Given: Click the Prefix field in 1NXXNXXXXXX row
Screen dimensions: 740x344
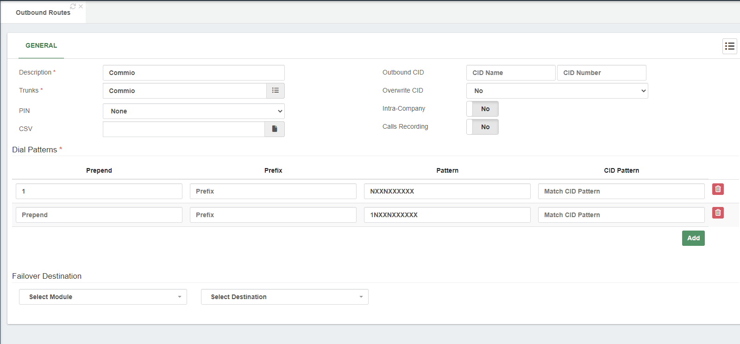Looking at the screenshot, I should [273, 215].
